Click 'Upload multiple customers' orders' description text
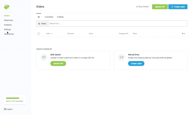Screen dimensions: 190x115 pyautogui.click(x=72, y=58)
